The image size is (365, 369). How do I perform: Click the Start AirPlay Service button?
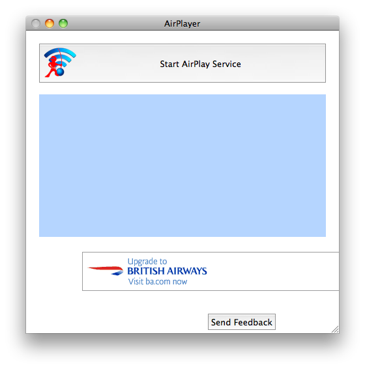182,63
